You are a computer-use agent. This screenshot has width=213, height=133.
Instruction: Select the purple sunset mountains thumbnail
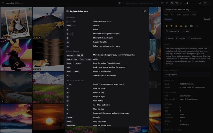(x=16, y=118)
